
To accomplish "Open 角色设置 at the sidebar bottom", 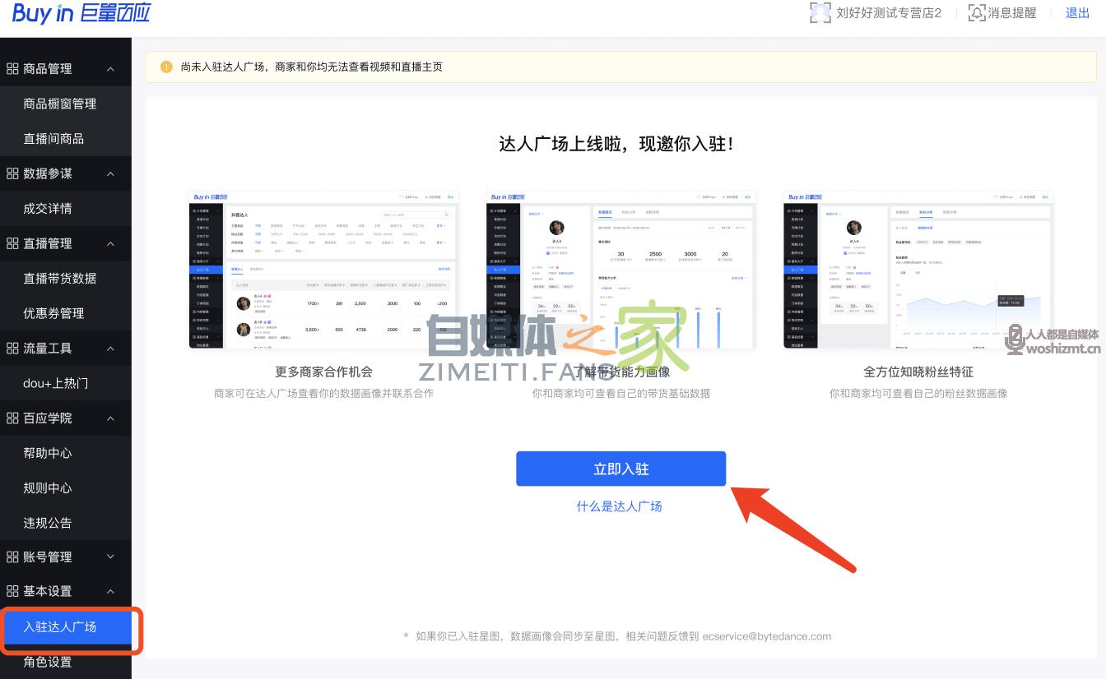I will click(47, 660).
